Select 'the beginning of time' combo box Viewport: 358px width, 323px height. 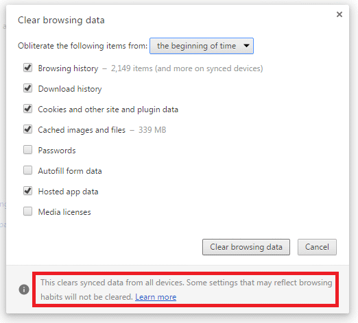click(x=202, y=46)
